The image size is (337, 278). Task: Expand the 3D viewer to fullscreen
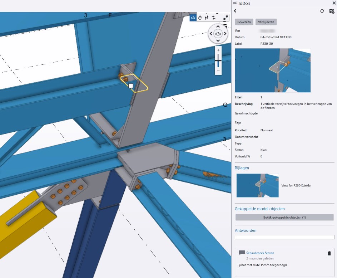click(226, 18)
